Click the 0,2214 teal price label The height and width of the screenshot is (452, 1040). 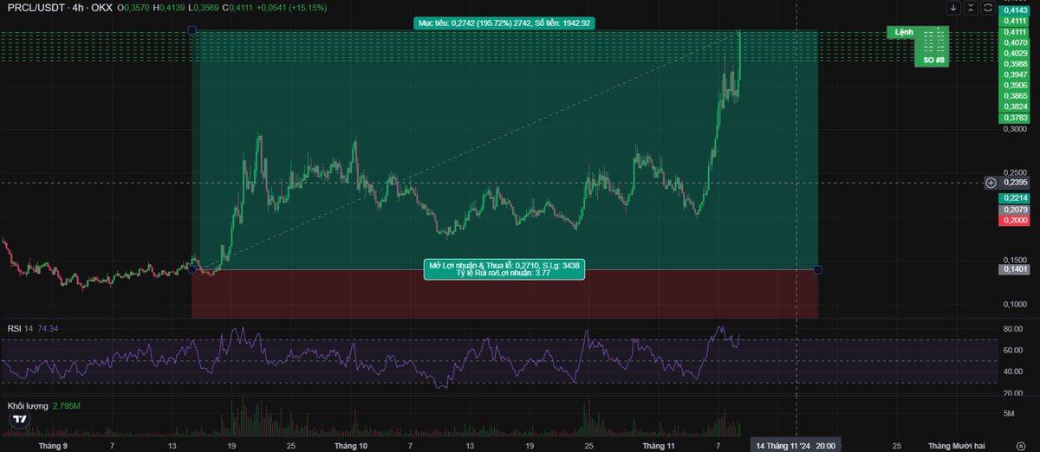[x=1016, y=198]
